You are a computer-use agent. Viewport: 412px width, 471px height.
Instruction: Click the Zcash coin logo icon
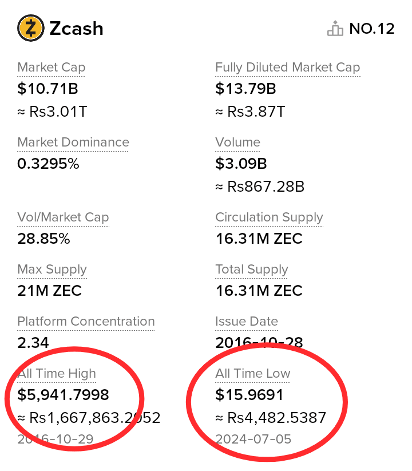(x=31, y=28)
